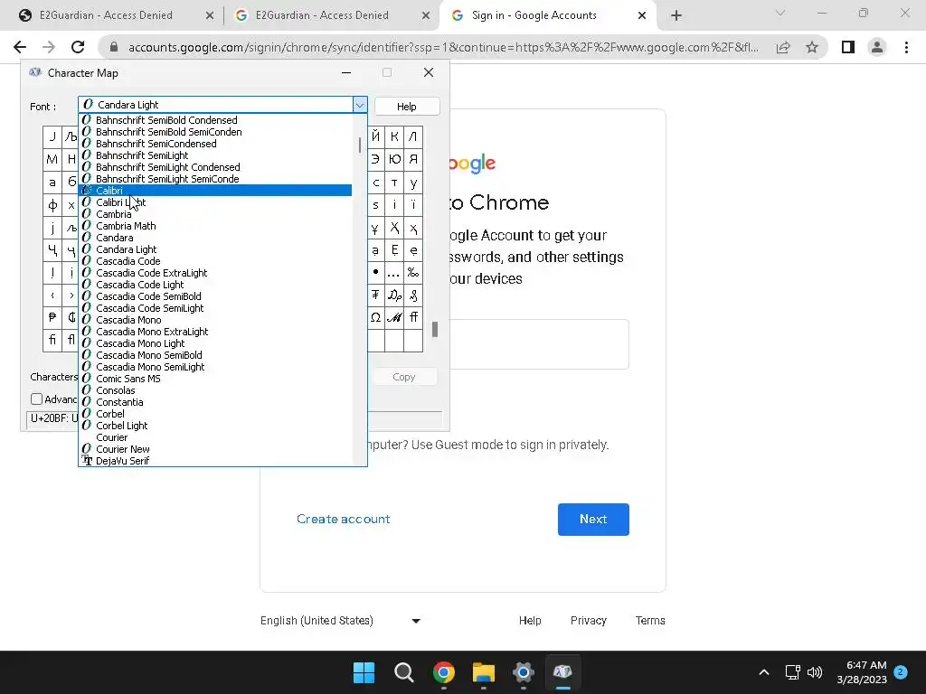Select Courier New font

(x=215, y=449)
